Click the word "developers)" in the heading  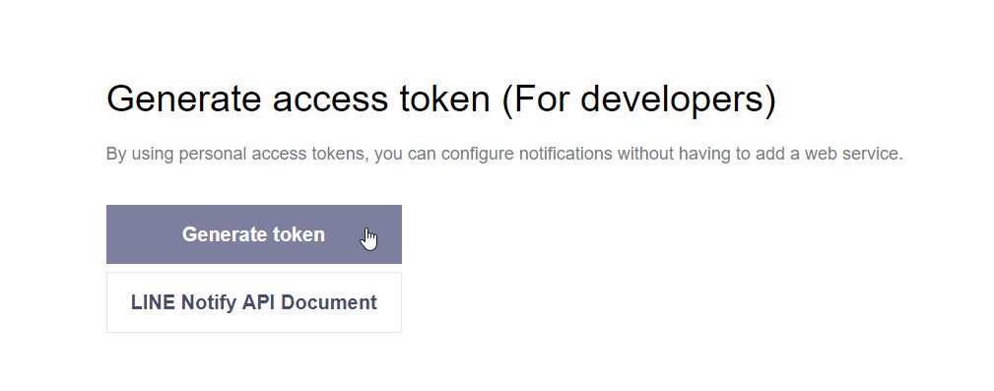[679, 99]
